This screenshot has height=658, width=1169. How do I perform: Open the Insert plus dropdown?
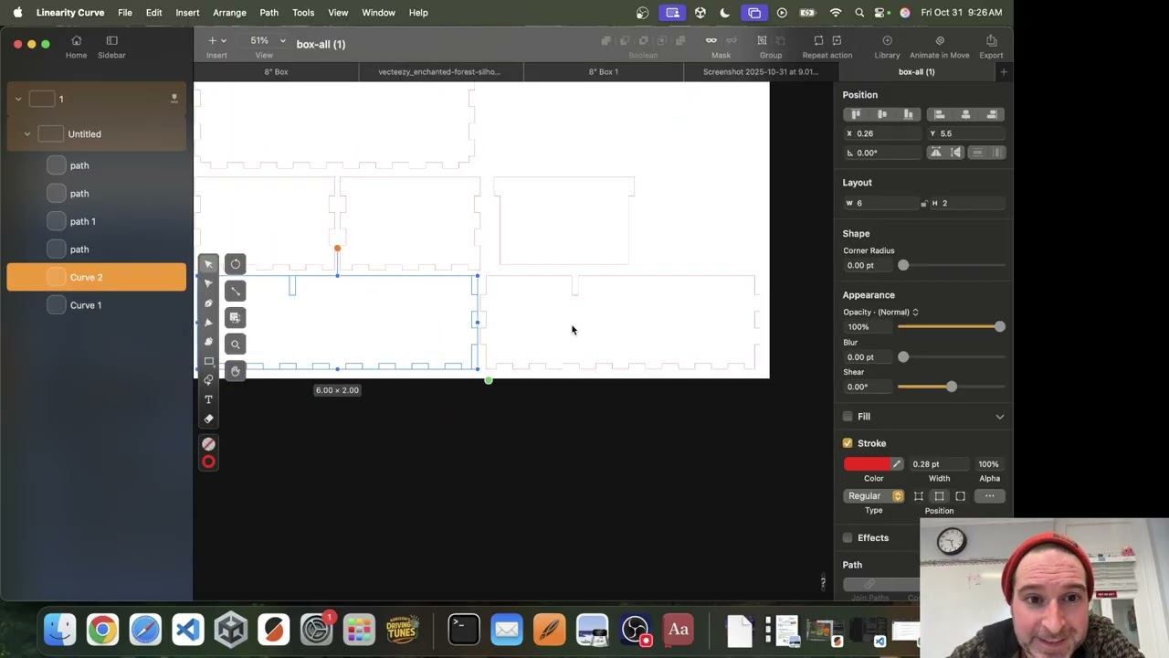(x=216, y=40)
